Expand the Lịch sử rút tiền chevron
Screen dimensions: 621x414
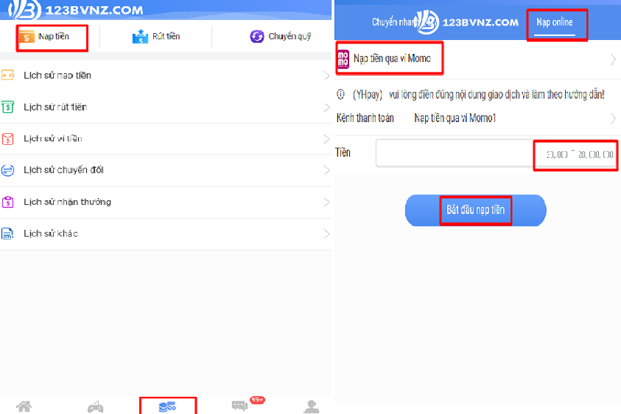[x=326, y=108]
